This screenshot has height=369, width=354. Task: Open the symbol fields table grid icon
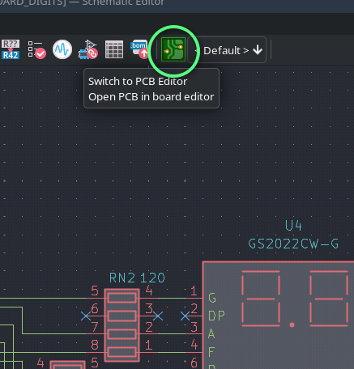(114, 49)
